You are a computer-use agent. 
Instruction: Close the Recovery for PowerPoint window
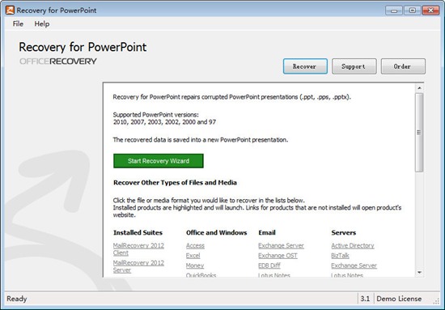pyautogui.click(x=430, y=11)
